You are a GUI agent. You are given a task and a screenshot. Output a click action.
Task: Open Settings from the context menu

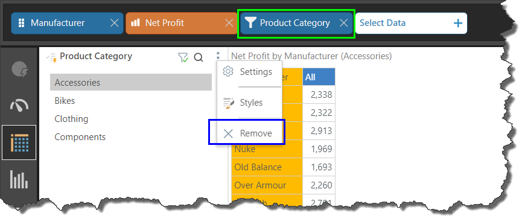click(249, 72)
